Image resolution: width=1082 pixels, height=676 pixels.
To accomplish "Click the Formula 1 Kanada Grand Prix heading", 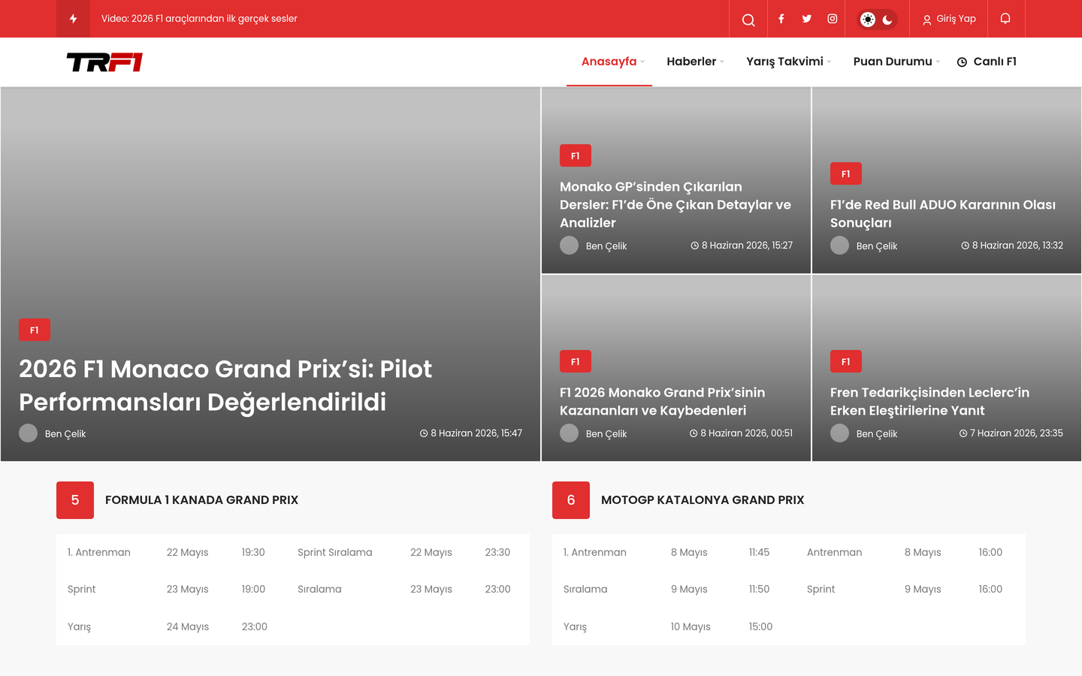I will tap(201, 500).
